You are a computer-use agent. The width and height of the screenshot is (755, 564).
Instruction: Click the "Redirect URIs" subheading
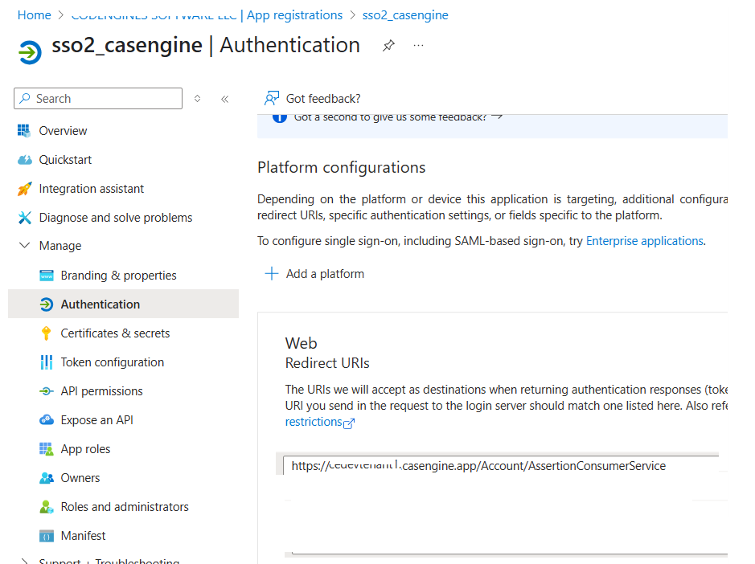click(327, 363)
